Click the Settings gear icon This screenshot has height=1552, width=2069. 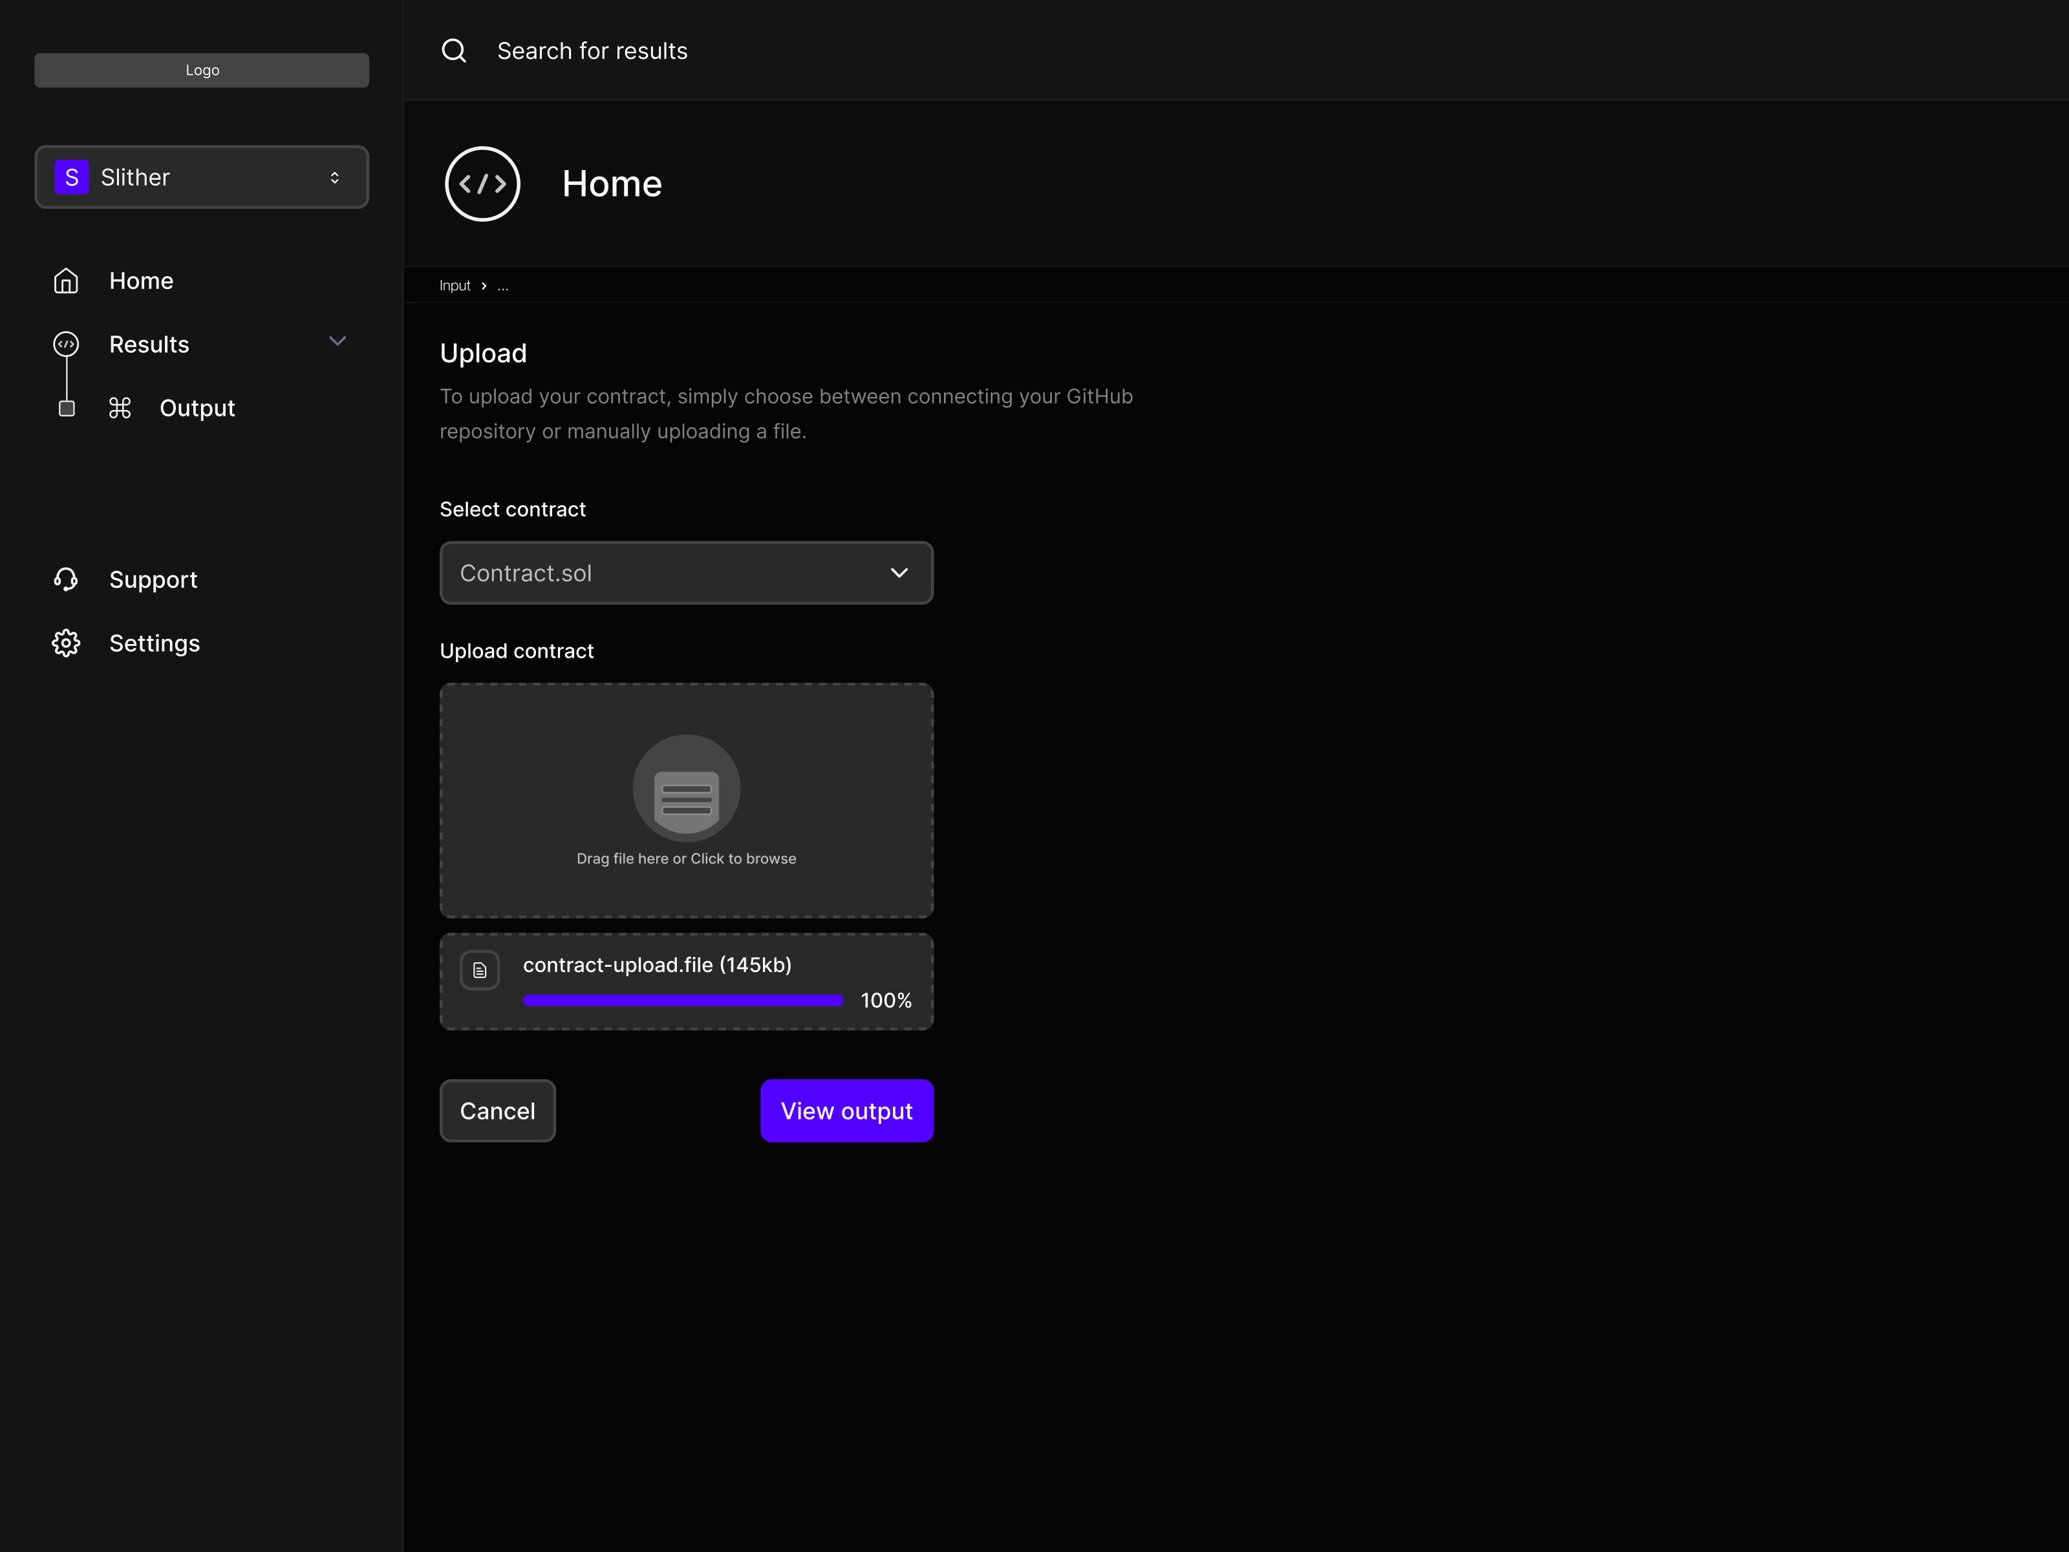65,643
